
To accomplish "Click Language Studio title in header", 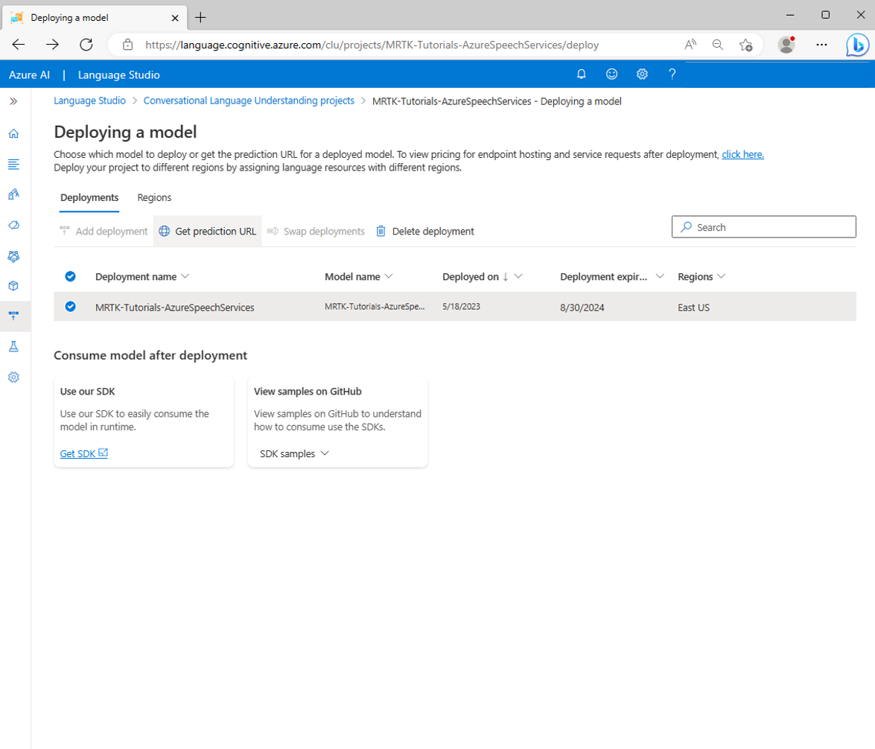I will [119, 74].
